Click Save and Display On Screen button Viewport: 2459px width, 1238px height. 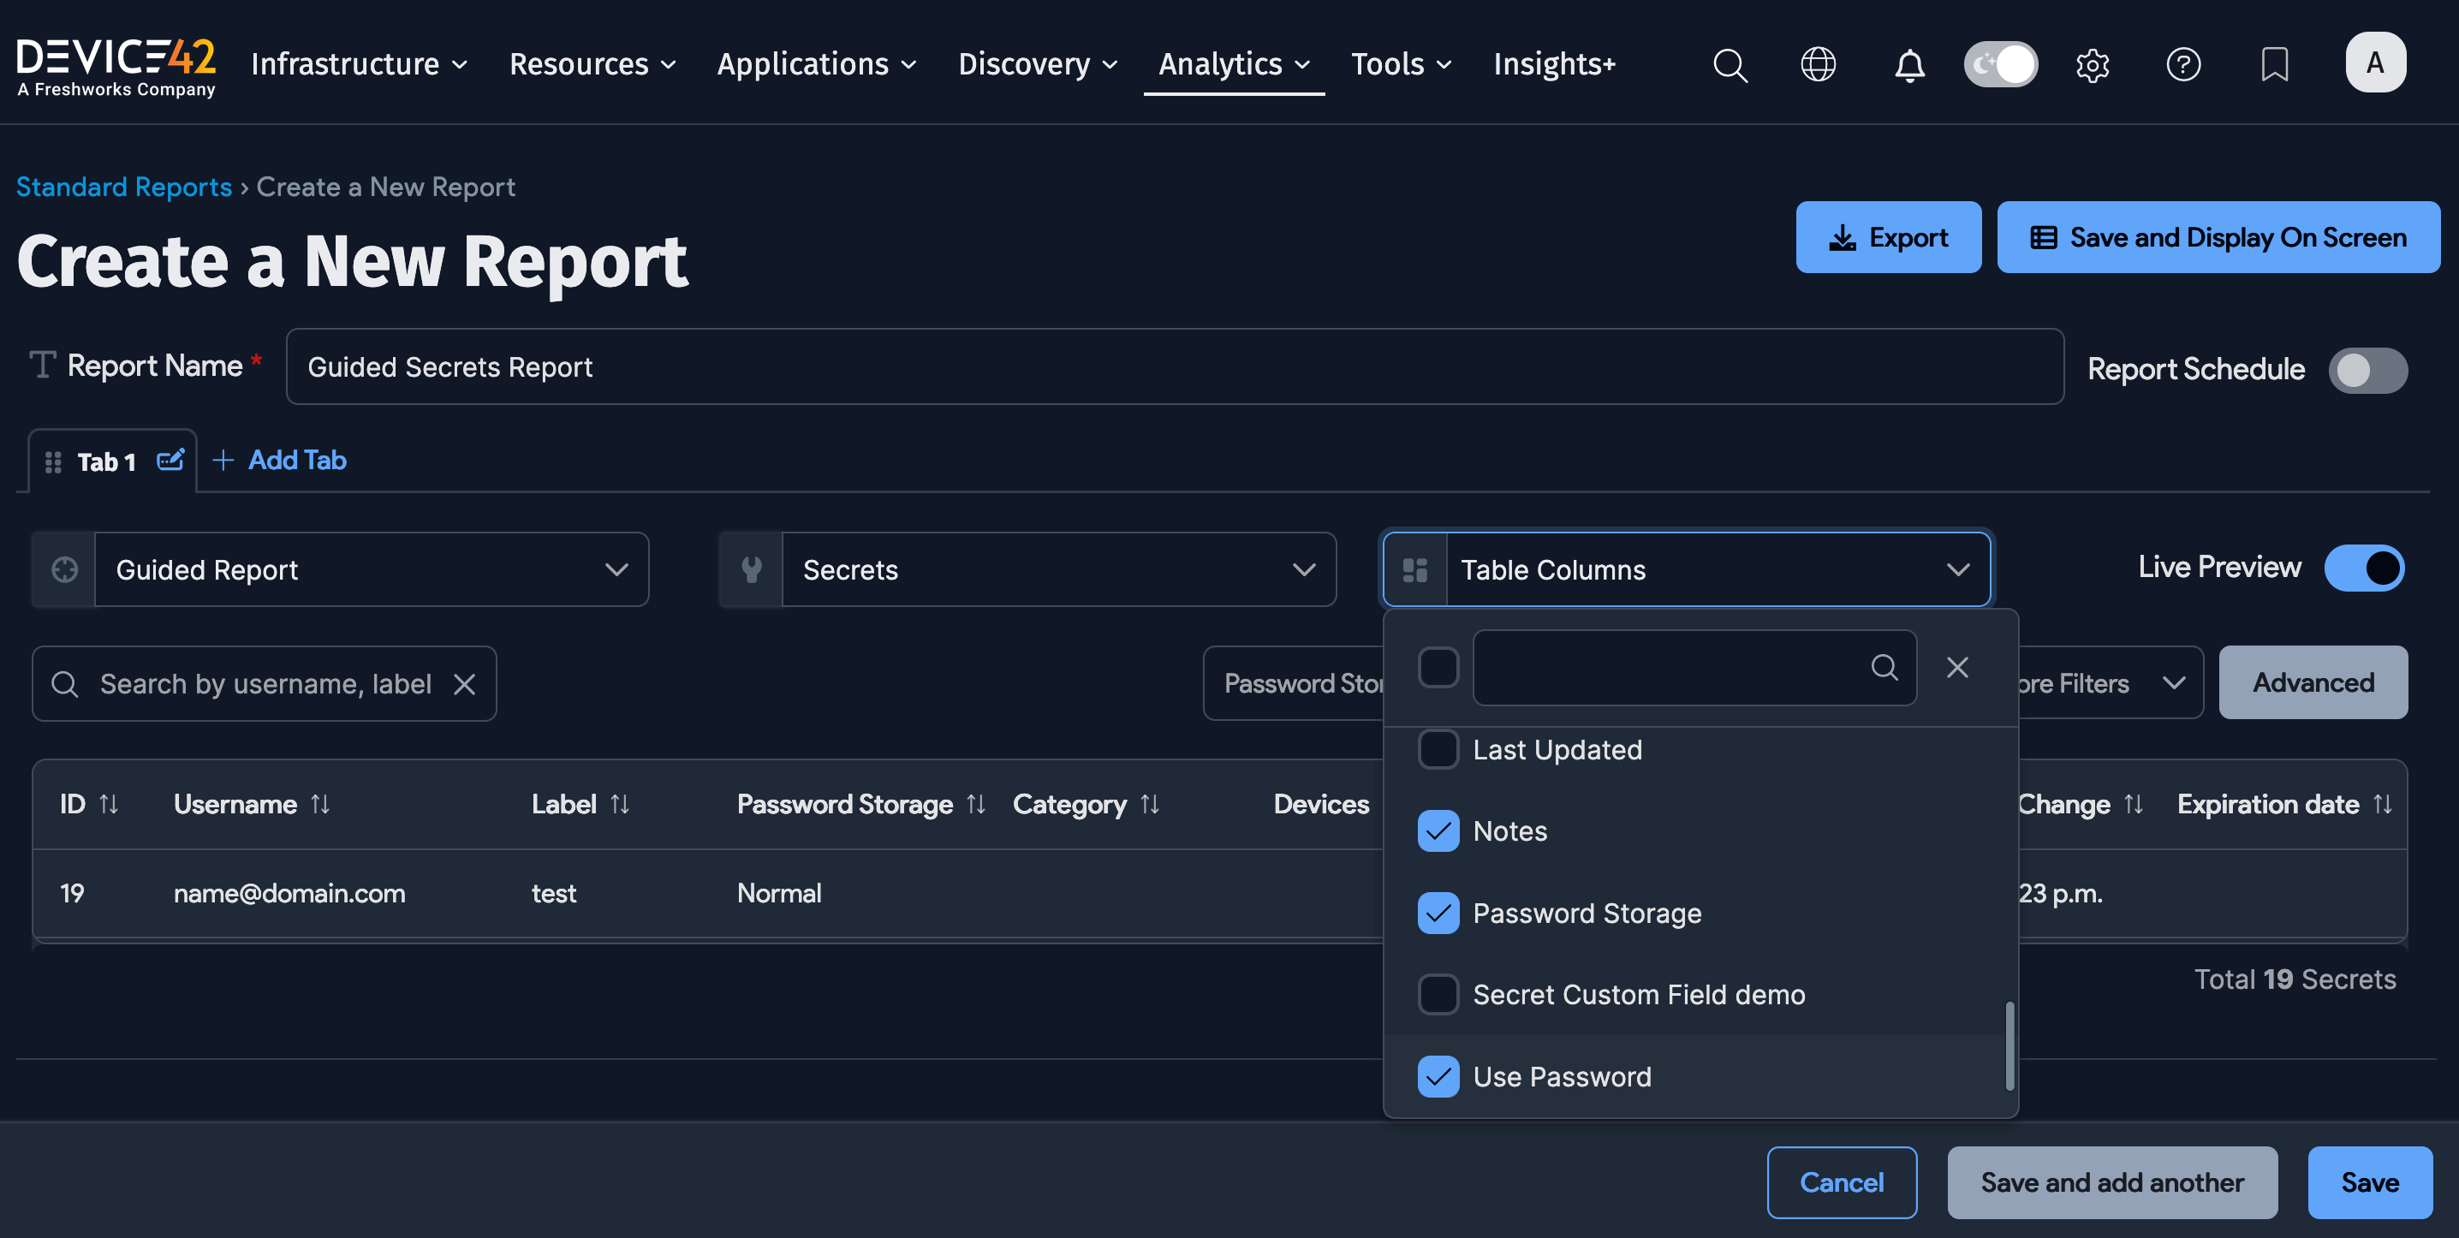pyautogui.click(x=2218, y=238)
